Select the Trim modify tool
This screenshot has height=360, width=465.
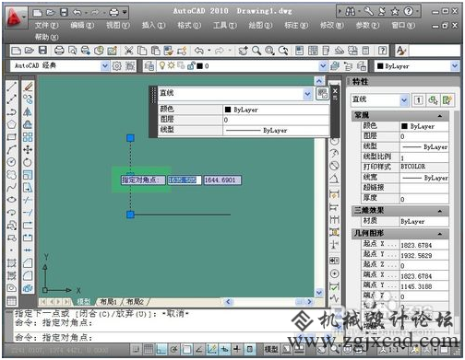28,200
